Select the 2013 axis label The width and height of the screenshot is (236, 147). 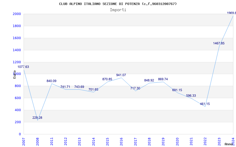click(x=79, y=142)
